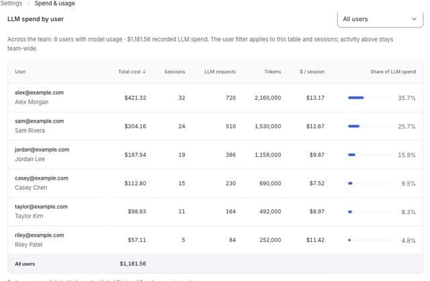Click Sam's $304.16 total cost
Screen dimensions: 430x281
[x=135, y=126]
